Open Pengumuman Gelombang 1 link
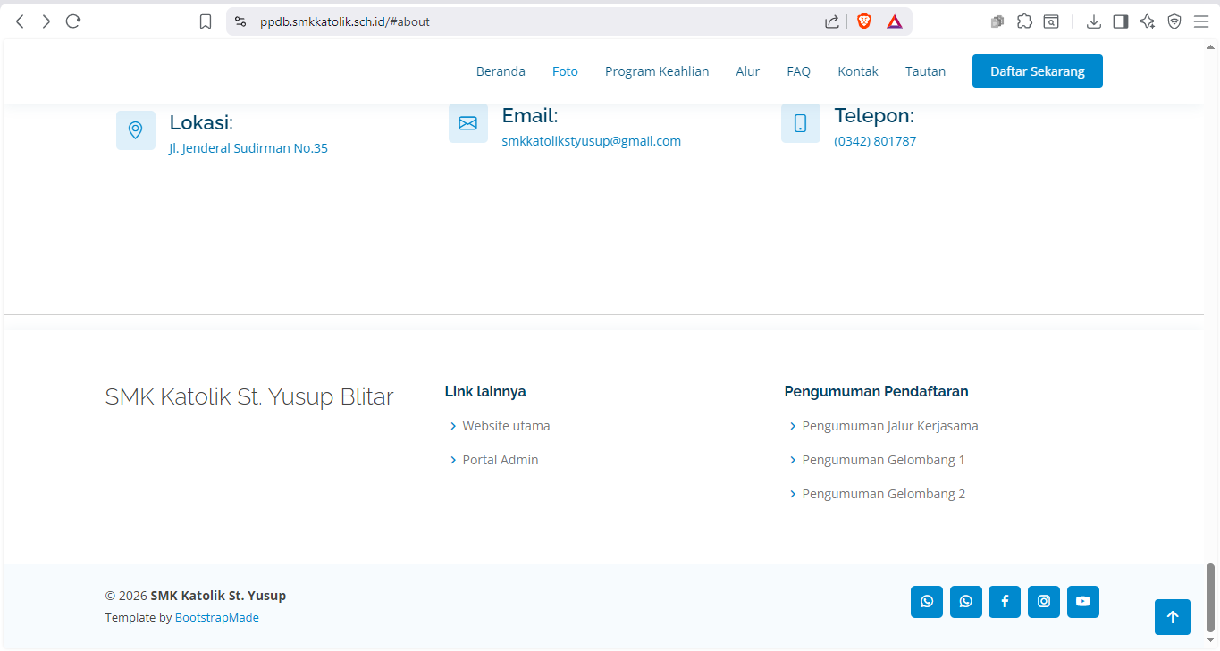This screenshot has width=1220, height=651. (x=884, y=460)
